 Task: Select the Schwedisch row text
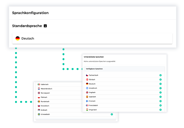click(45, 114)
